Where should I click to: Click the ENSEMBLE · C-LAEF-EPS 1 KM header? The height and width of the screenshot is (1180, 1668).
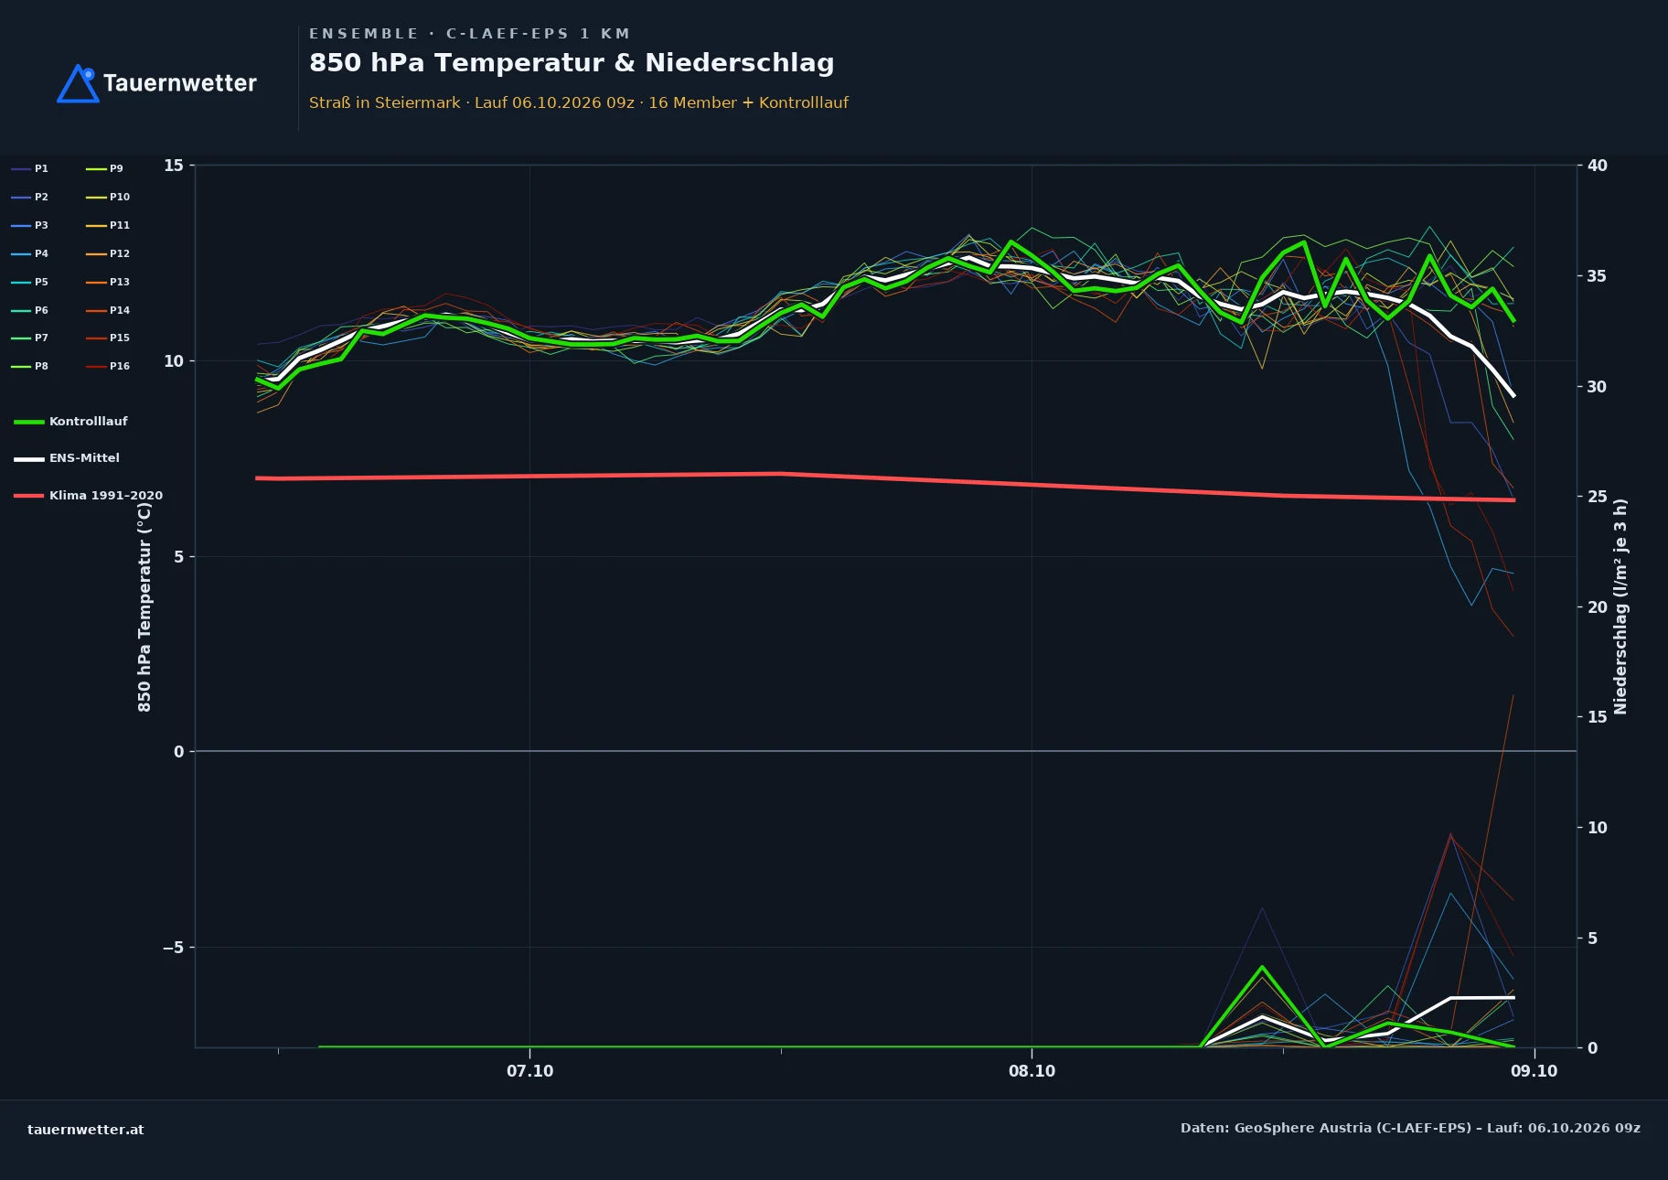[x=469, y=34]
